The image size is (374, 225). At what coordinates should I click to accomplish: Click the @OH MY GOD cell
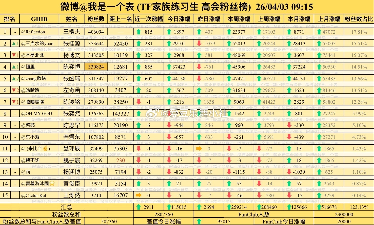39,114
